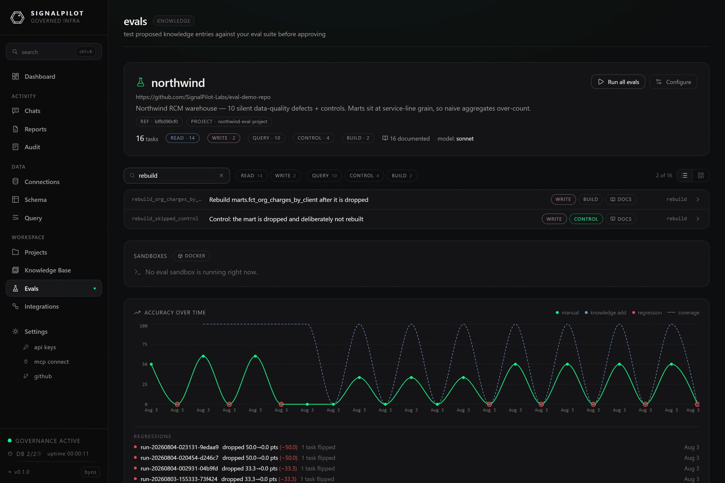The image size is (725, 483).
Task: Toggle the WRITE 2 filter chip
Action: (x=286, y=176)
